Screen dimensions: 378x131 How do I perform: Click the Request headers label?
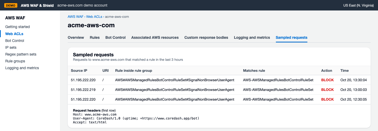(x=87, y=110)
